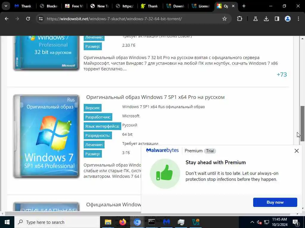Click the green thumbs-up icon
The width and height of the screenshot is (305, 228).
click(165, 173)
